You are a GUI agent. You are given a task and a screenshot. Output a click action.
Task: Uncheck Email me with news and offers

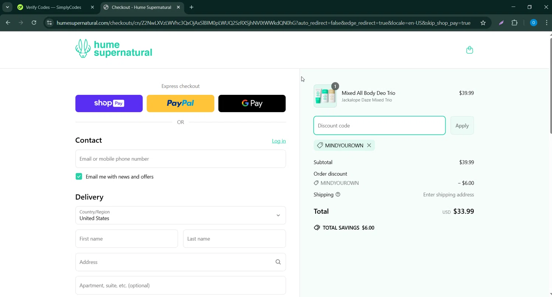[x=79, y=177]
